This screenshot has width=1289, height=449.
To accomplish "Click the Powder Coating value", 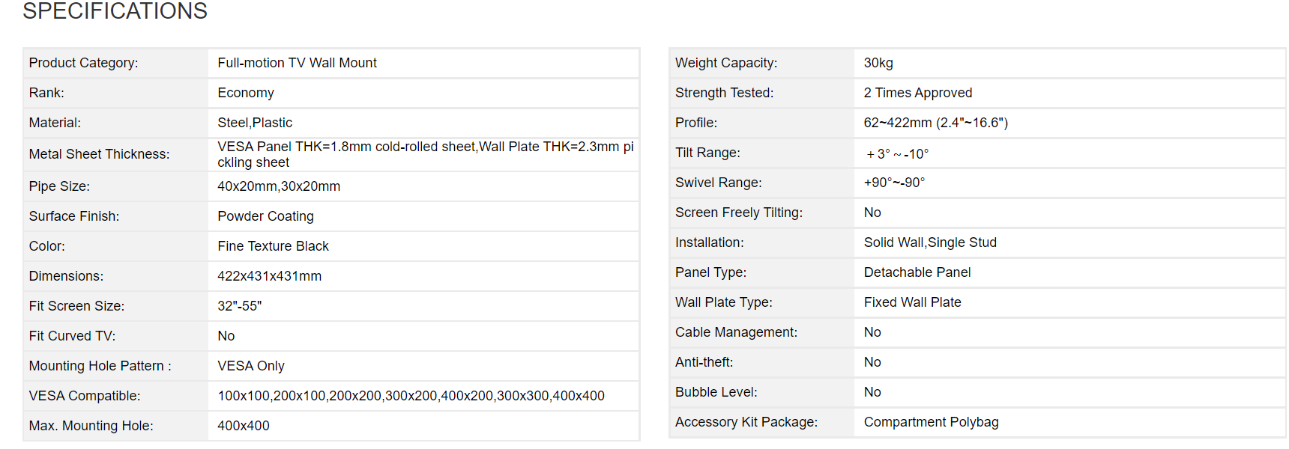I will pos(265,216).
